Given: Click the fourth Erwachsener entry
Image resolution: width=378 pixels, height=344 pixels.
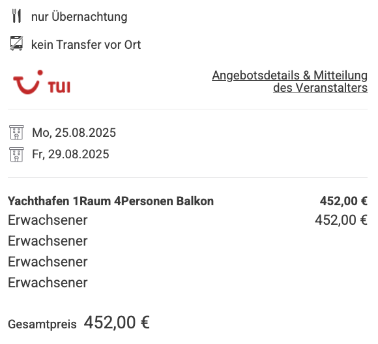Looking at the screenshot, I should pos(48,283).
